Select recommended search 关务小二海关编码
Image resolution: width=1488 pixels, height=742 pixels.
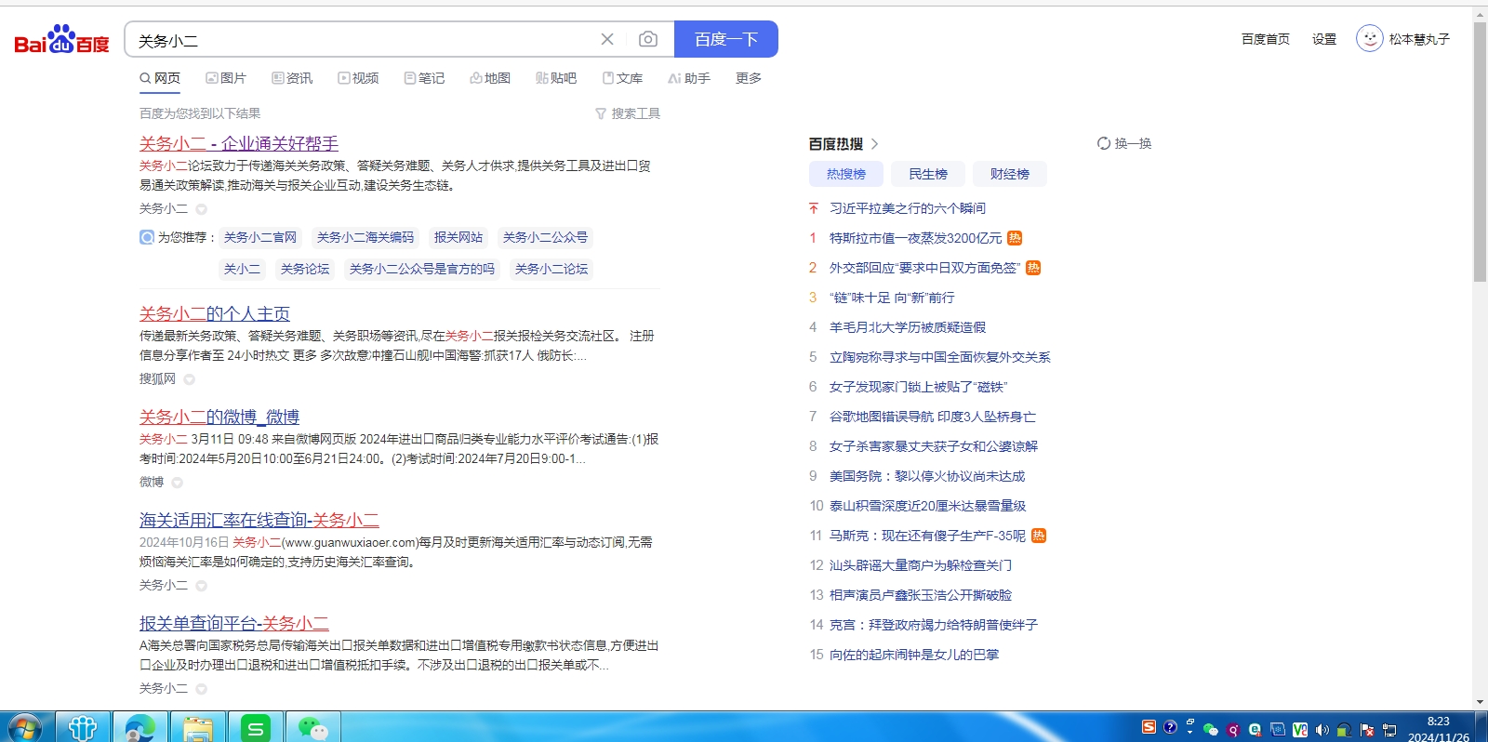point(365,237)
